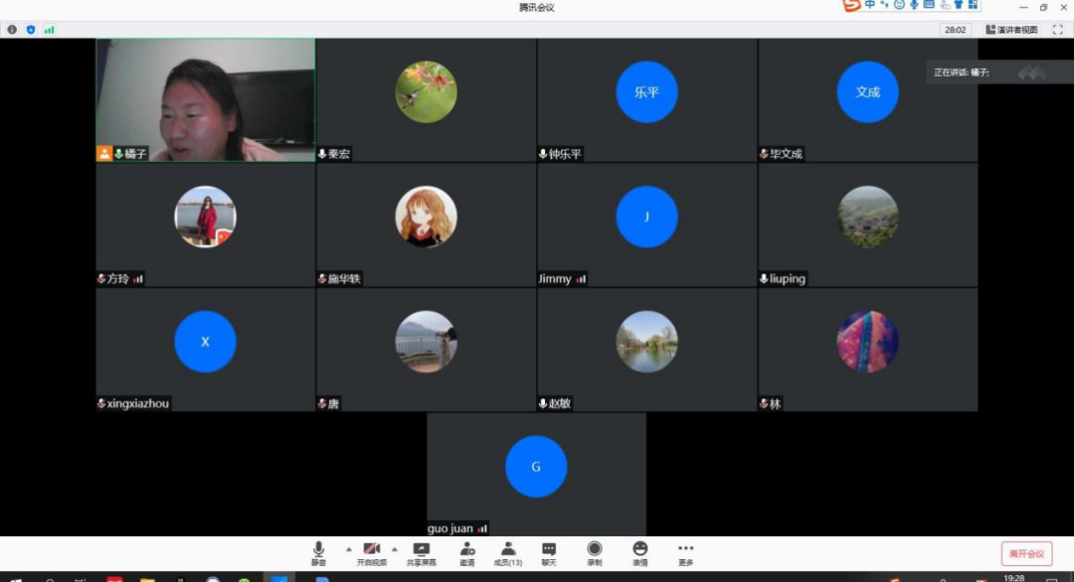The image size is (1074, 582).
Task: Open the chat (聊天) panel
Action: [x=548, y=551]
